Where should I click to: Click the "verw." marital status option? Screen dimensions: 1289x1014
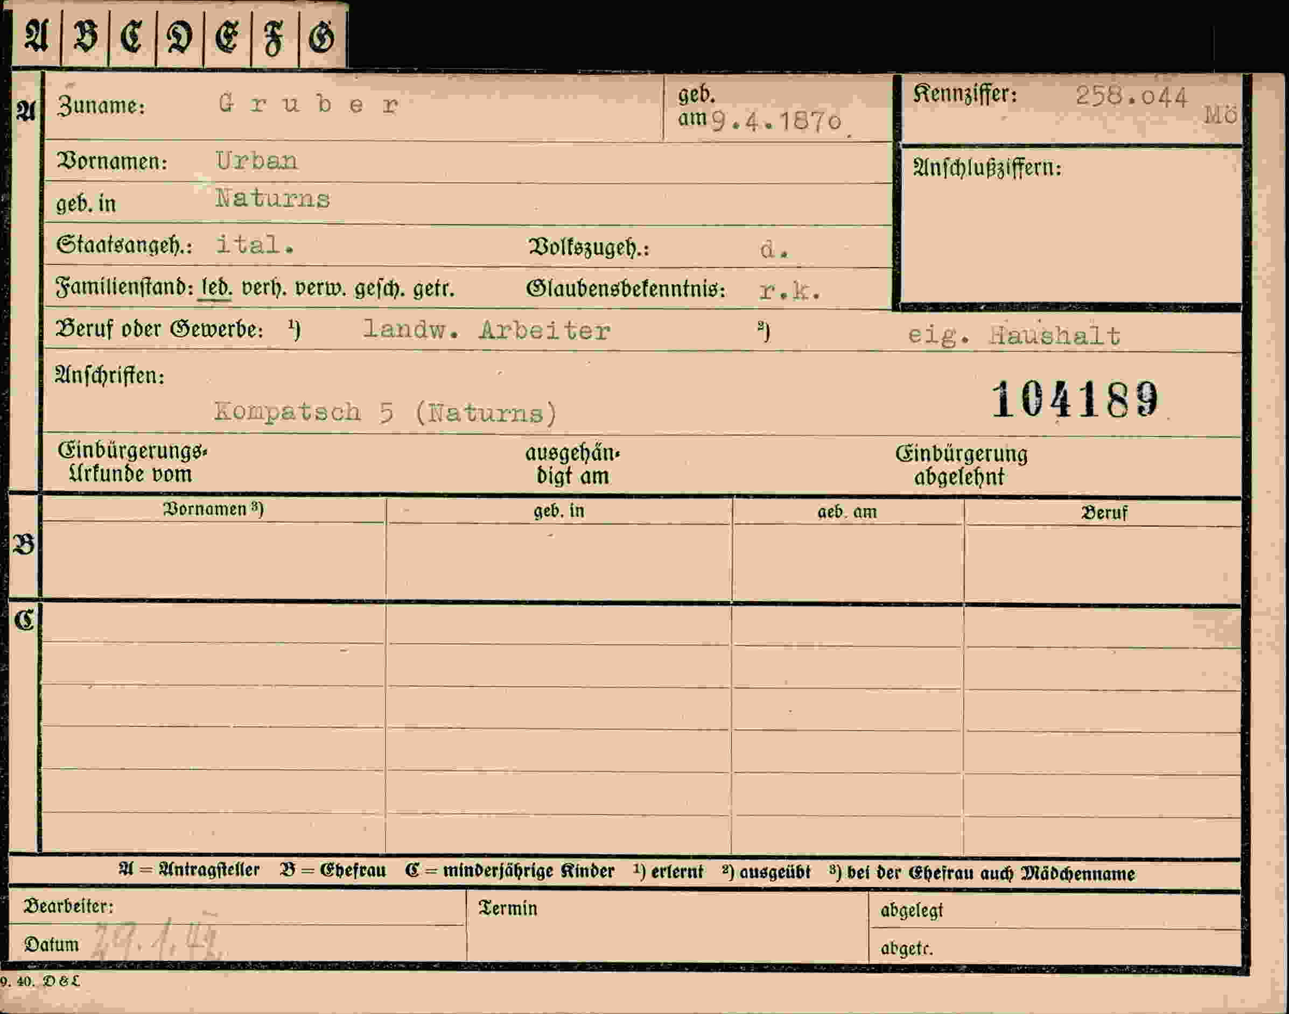[x=320, y=288]
